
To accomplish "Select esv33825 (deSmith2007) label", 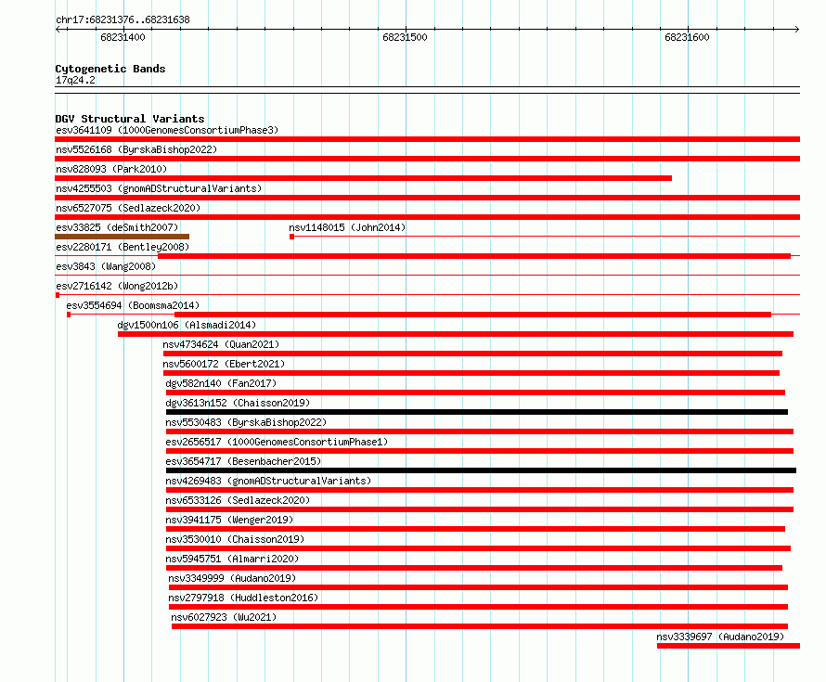I will tap(117, 227).
